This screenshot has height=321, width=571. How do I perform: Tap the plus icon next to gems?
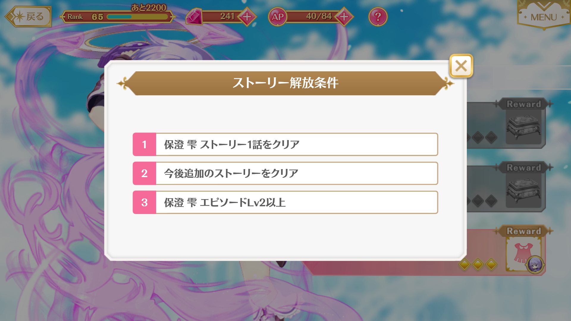click(x=247, y=17)
